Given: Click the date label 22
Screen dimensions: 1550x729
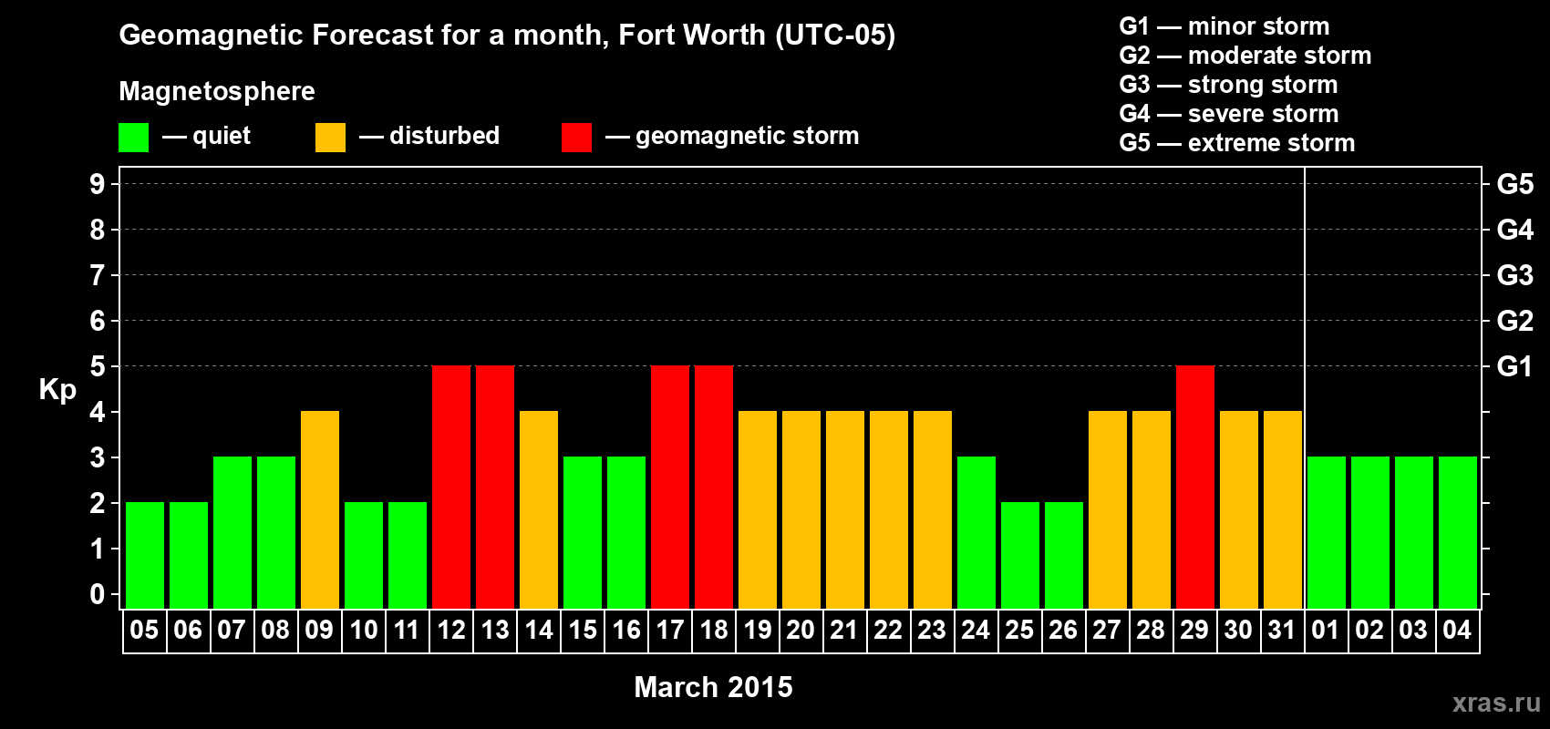Looking at the screenshot, I should click(888, 631).
